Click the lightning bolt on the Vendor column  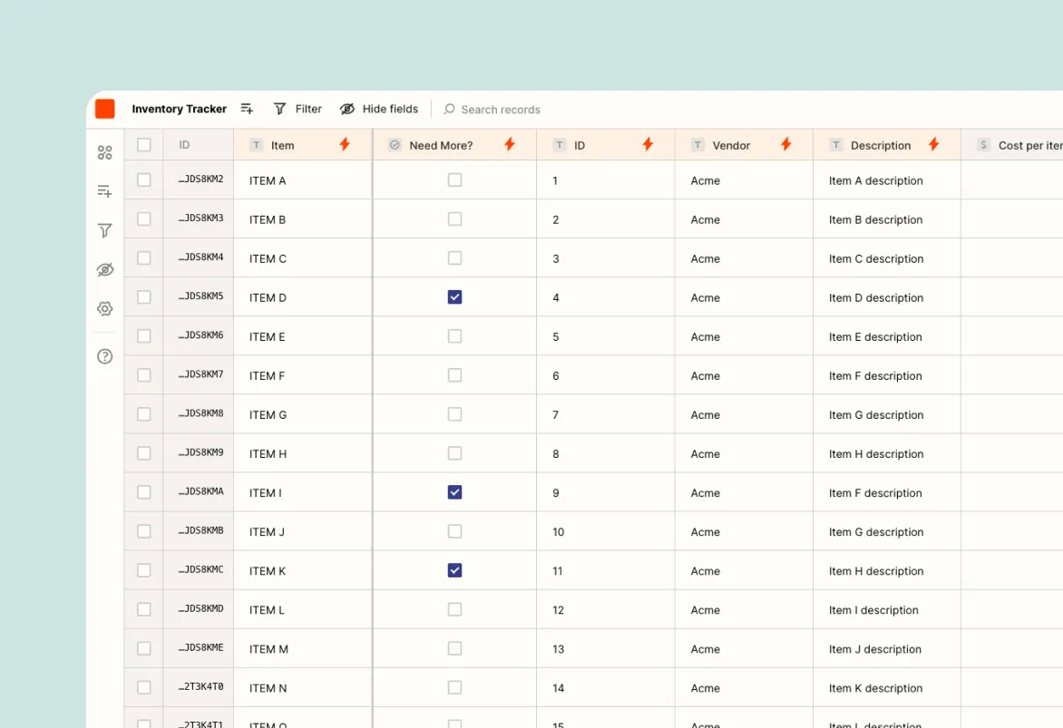[x=785, y=143]
